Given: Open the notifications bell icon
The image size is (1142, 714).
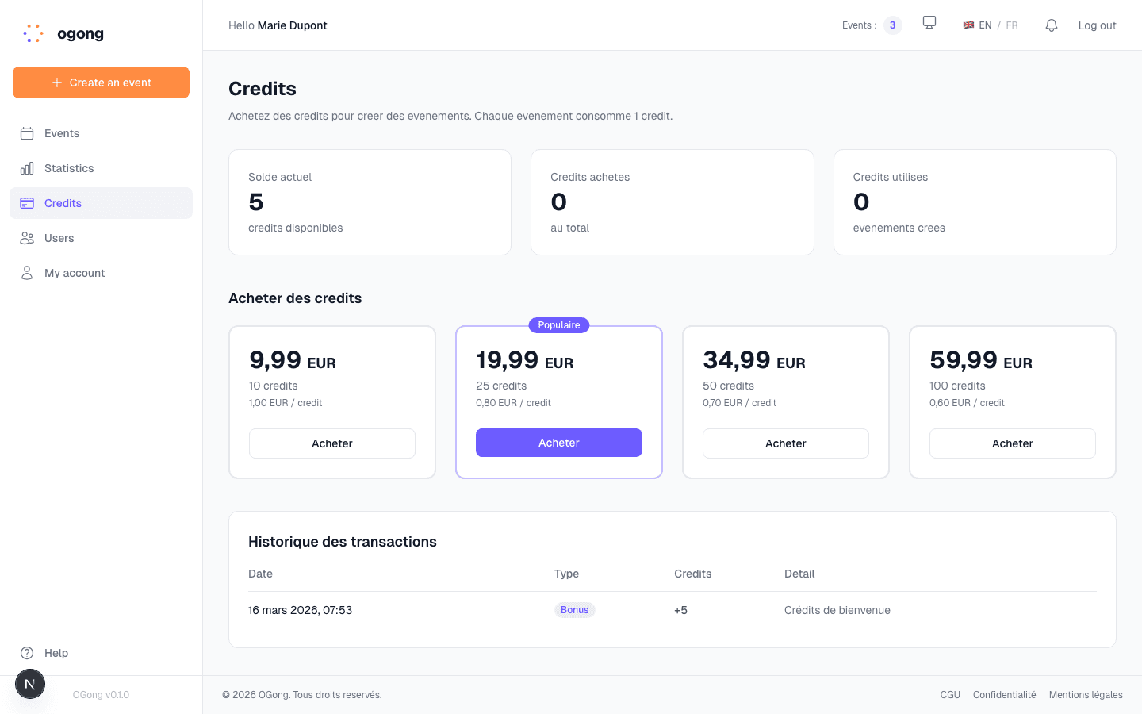Looking at the screenshot, I should click(x=1051, y=25).
